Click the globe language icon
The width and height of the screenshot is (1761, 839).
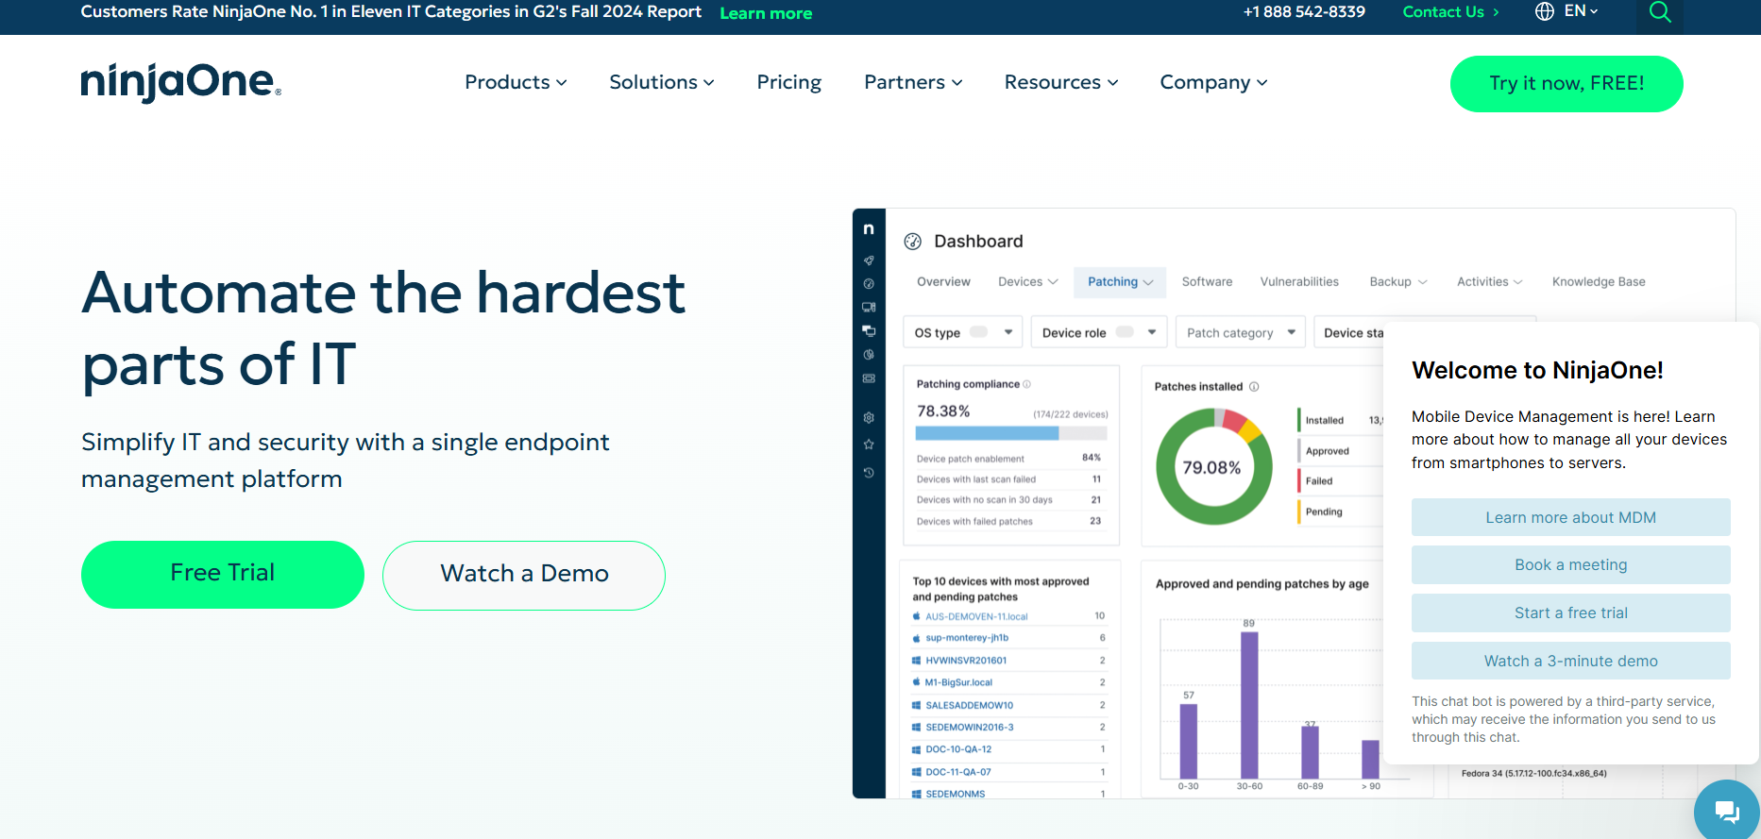click(1545, 11)
